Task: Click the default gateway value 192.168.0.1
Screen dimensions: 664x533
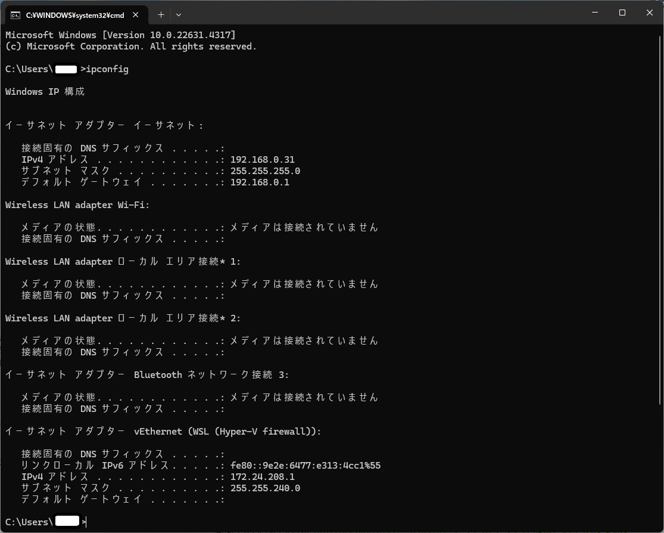Action: (x=260, y=182)
